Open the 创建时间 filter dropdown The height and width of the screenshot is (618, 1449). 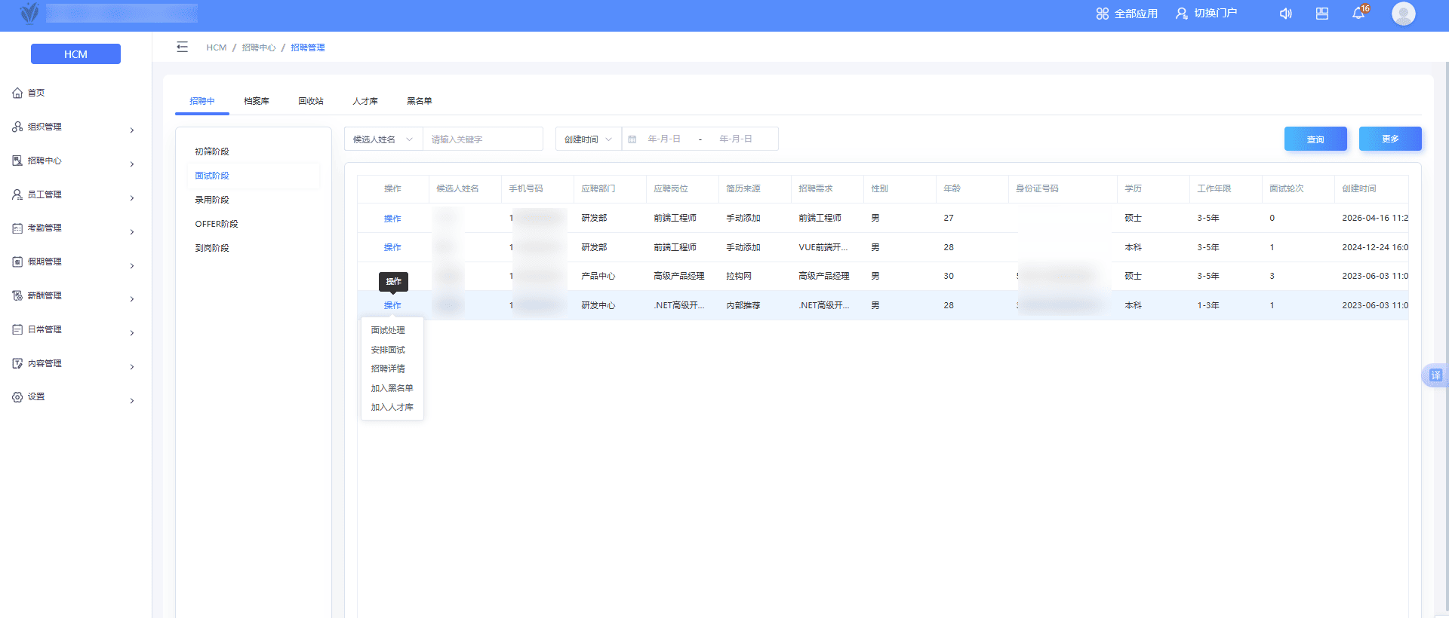(588, 139)
